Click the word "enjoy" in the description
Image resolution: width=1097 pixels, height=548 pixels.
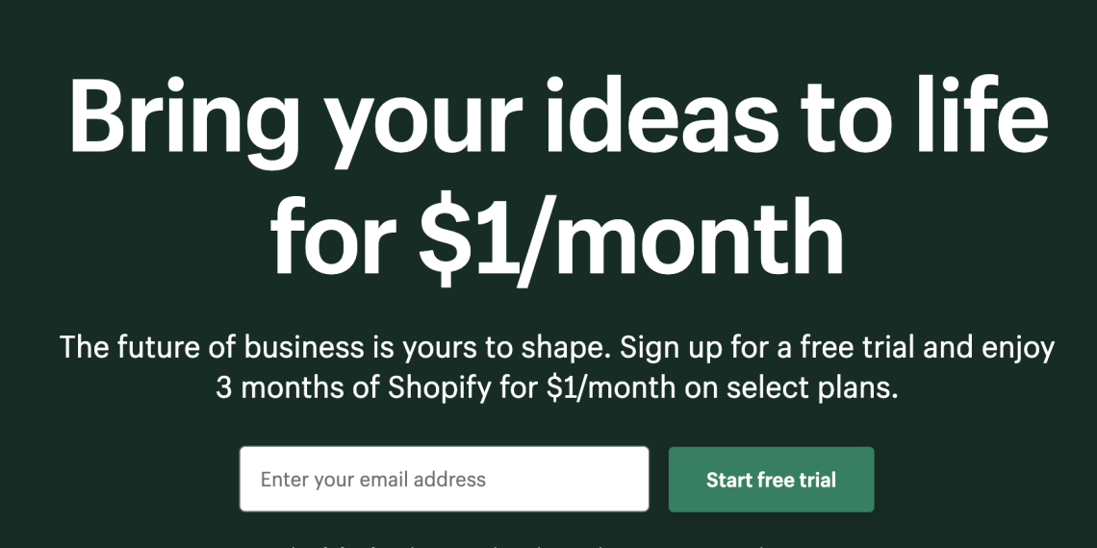point(1017,349)
